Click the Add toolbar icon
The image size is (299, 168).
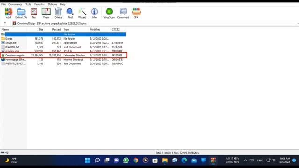[8, 14]
